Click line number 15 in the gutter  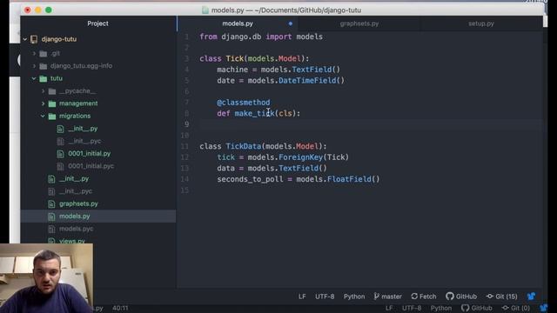click(x=185, y=190)
